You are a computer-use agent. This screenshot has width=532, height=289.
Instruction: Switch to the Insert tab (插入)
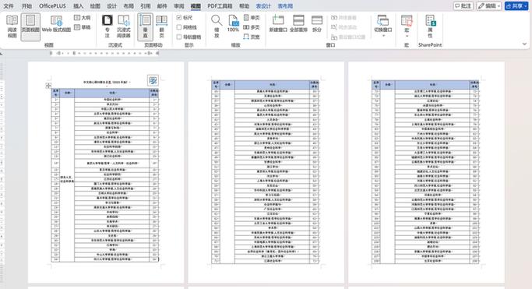(79, 6)
